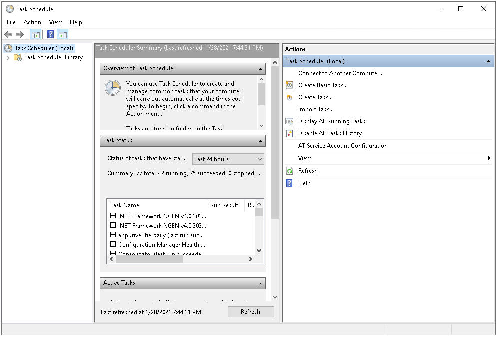Open the View menu
497x338 pixels.
click(x=55, y=22)
